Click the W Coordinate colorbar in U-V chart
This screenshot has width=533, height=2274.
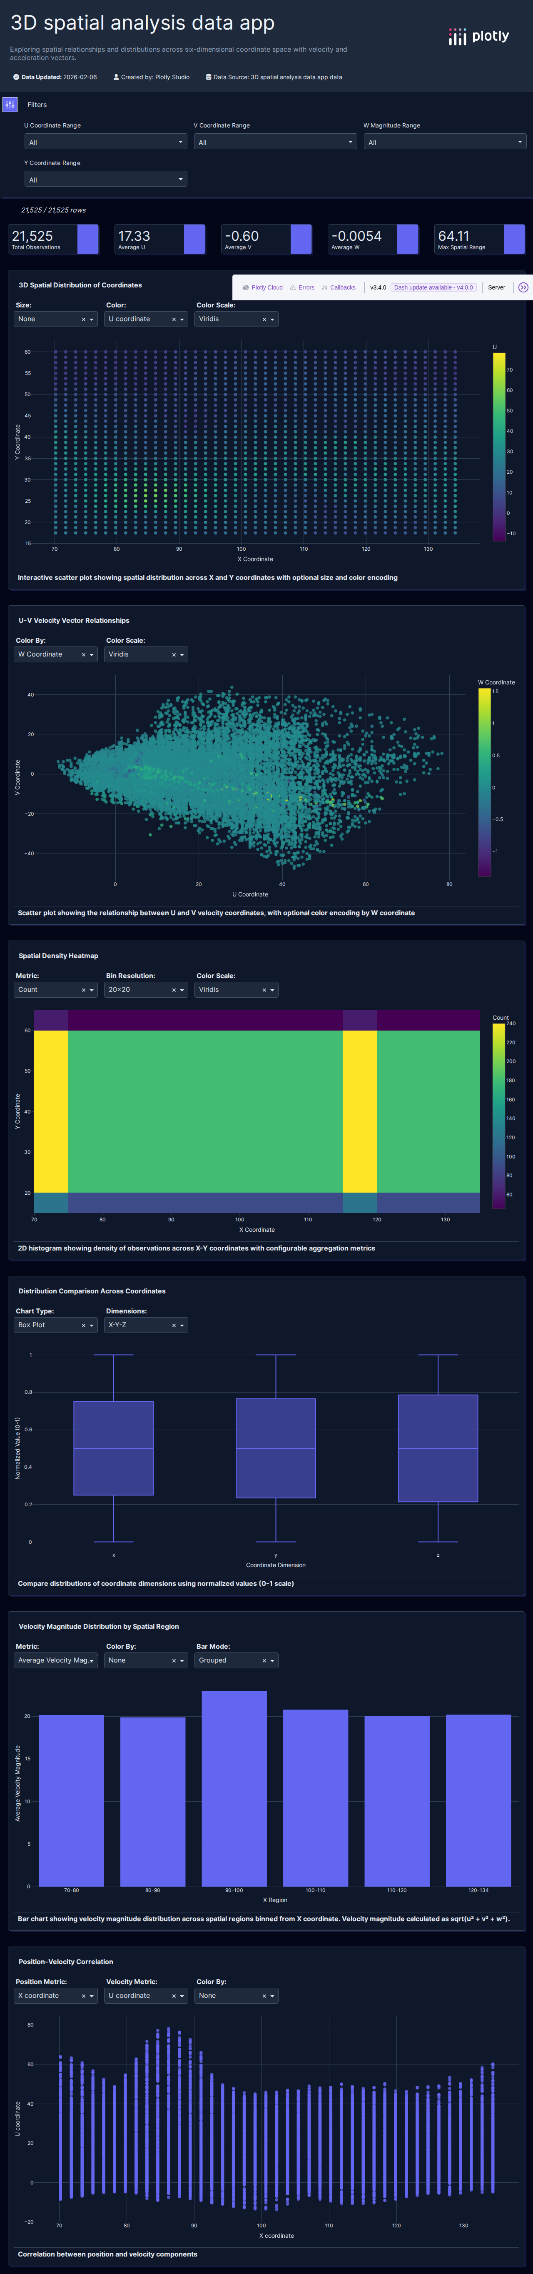(x=484, y=782)
